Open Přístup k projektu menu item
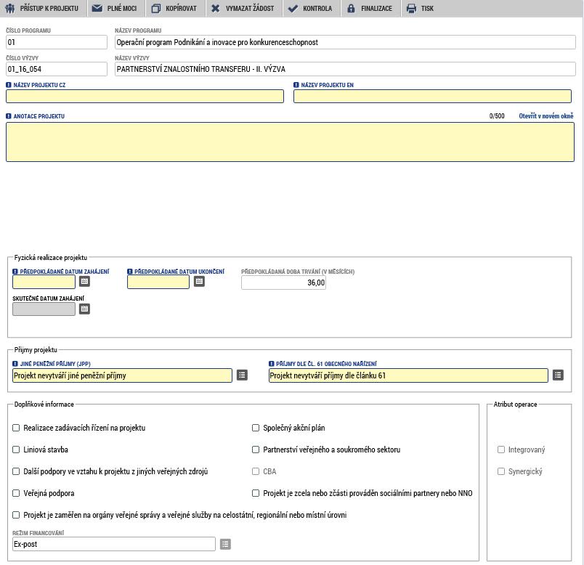The image size is (584, 565). 43,8
